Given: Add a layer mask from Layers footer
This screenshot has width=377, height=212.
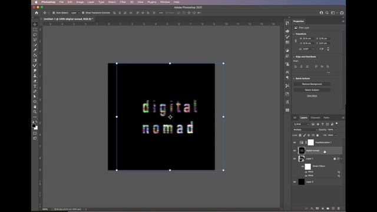Looking at the screenshot, I should (318, 208).
